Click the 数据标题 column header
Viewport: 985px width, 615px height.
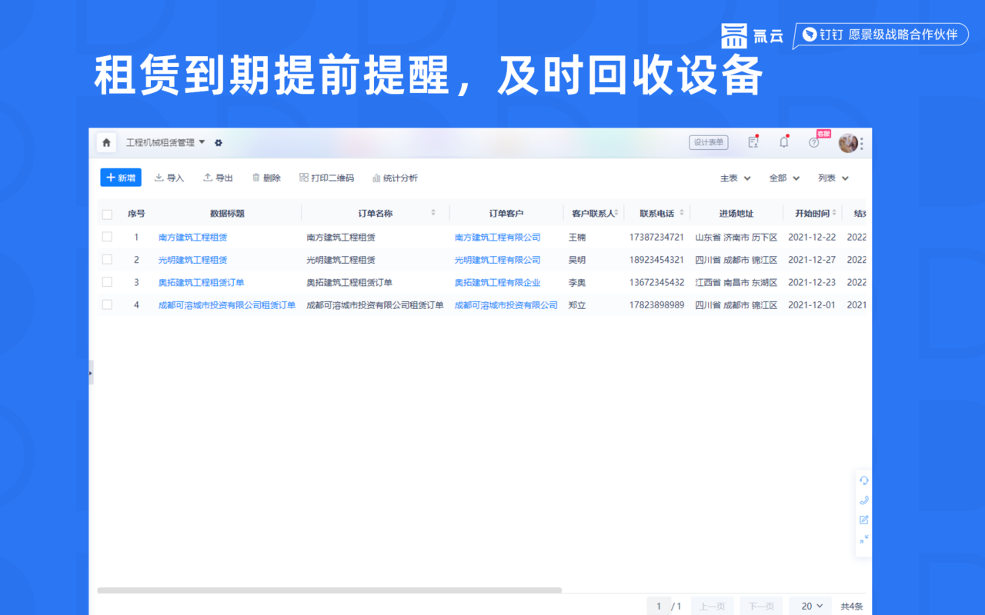click(x=227, y=214)
